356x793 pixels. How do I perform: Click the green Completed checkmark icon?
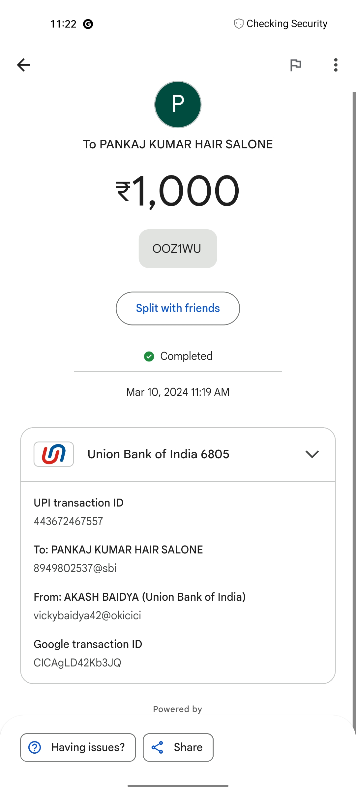149,356
